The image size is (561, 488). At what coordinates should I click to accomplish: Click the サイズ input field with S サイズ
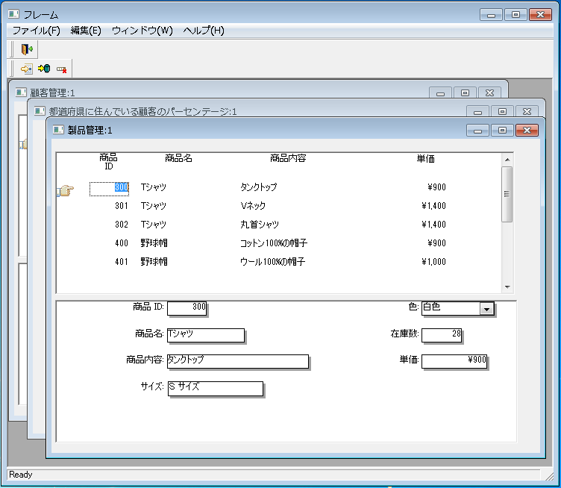[x=216, y=389]
